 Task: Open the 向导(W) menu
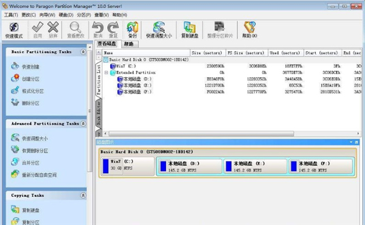tap(47, 15)
